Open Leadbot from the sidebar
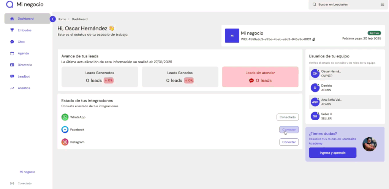This screenshot has width=389, height=189. (x=24, y=76)
